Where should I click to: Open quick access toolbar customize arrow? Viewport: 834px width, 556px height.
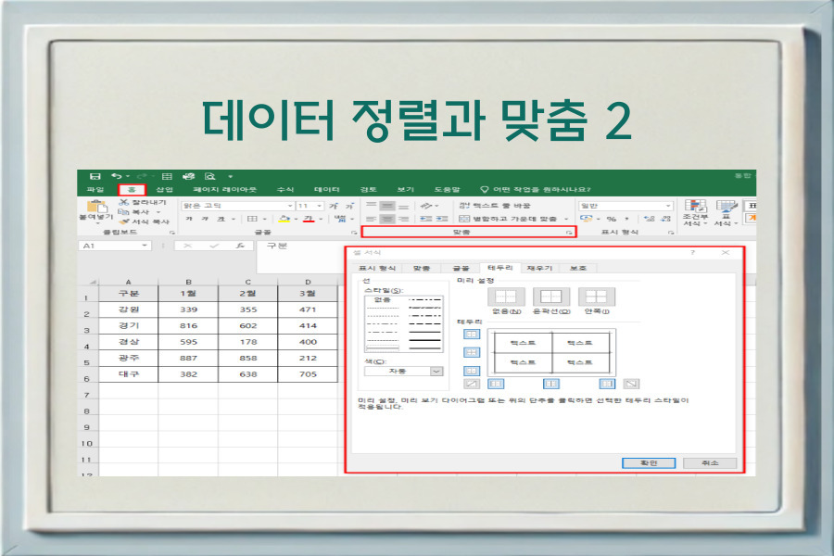[231, 176]
